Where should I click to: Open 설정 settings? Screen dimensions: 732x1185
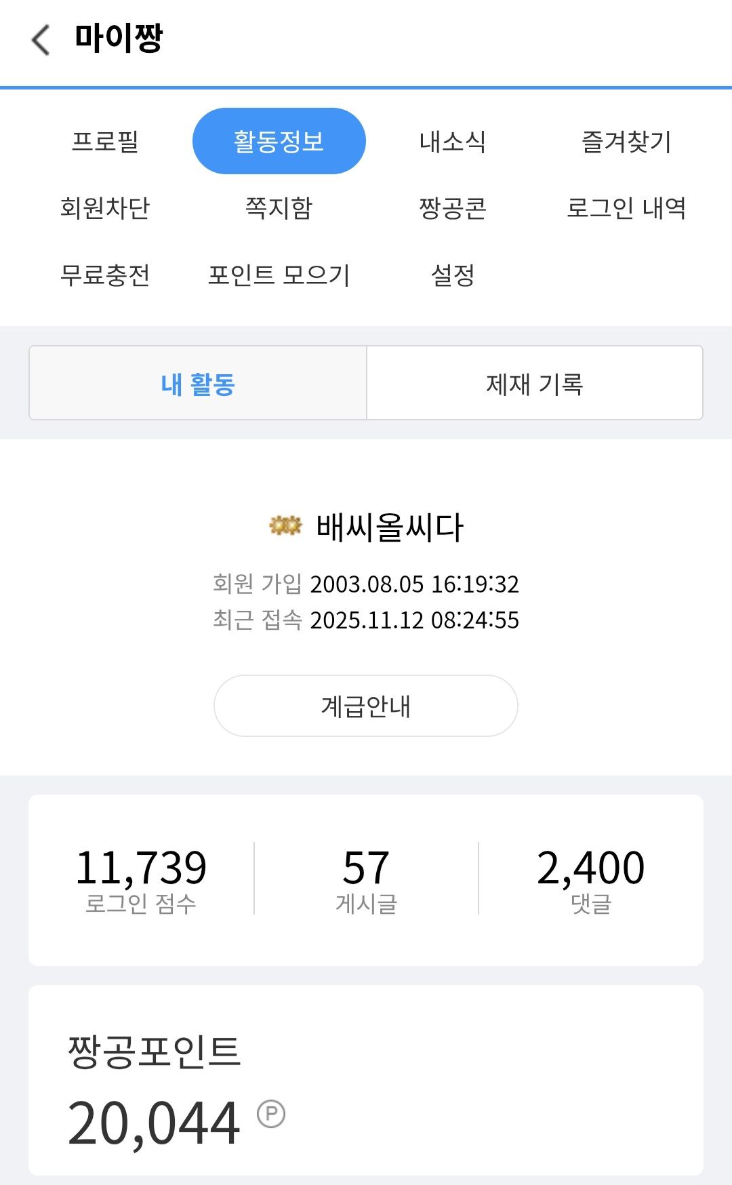click(x=452, y=275)
